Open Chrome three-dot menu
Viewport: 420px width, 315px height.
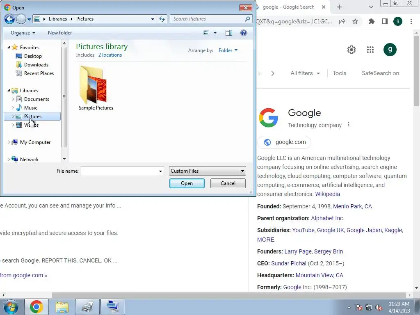[x=411, y=21]
